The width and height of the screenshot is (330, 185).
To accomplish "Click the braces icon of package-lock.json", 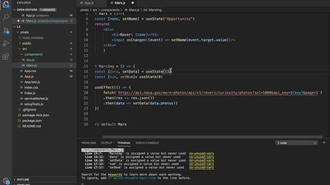I will (x=20, y=115).
